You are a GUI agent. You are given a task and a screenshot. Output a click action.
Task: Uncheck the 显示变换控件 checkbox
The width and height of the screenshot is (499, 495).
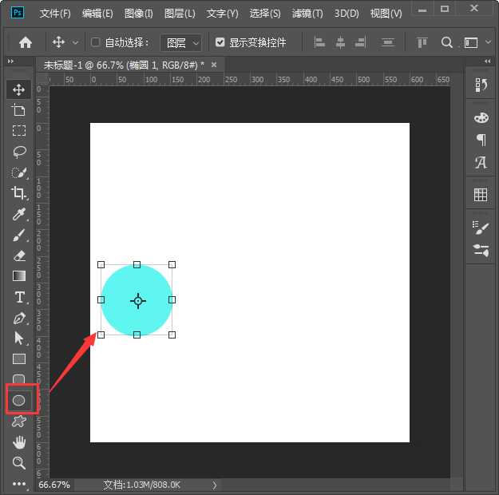(x=220, y=42)
